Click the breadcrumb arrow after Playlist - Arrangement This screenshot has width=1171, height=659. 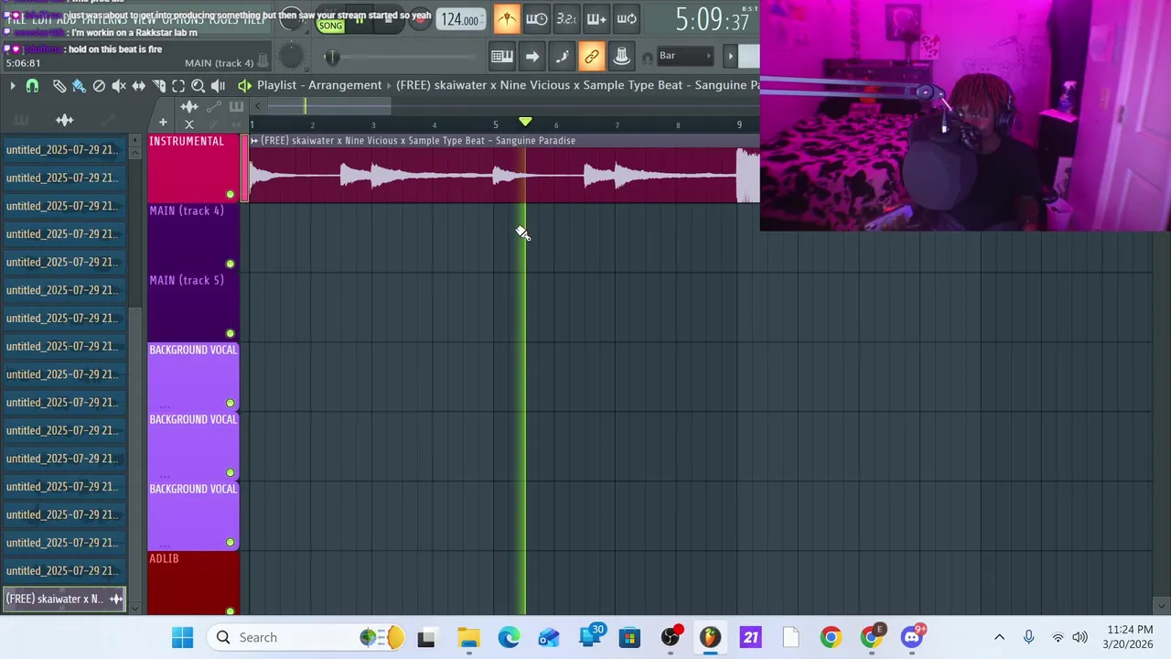pos(389,85)
